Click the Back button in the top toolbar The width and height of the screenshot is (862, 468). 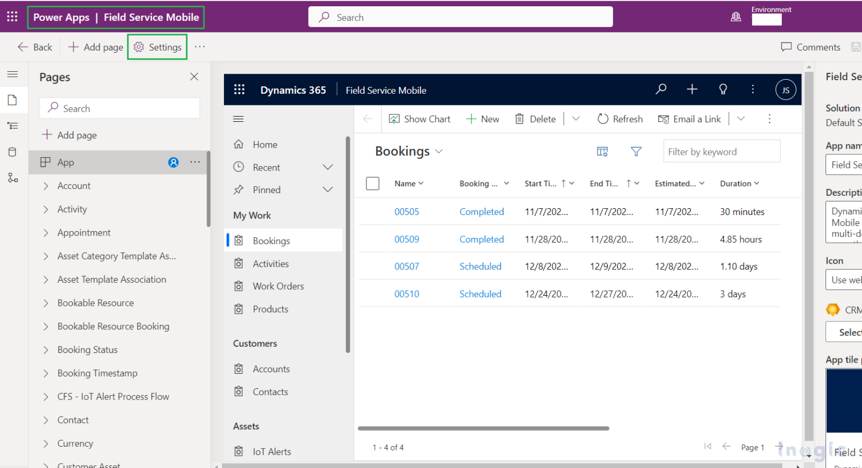click(34, 47)
